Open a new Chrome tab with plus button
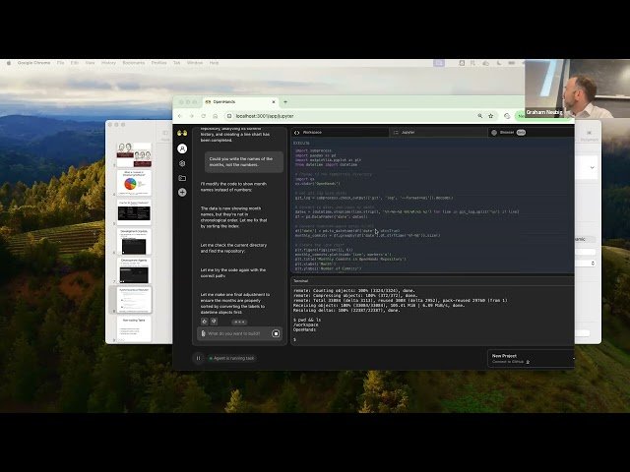630x472 pixels. click(x=285, y=101)
